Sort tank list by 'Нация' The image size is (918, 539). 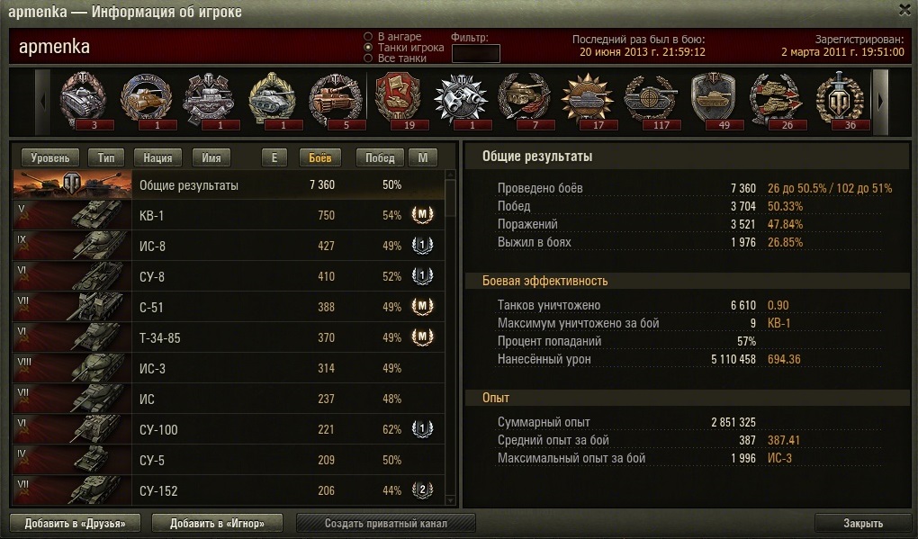click(157, 157)
